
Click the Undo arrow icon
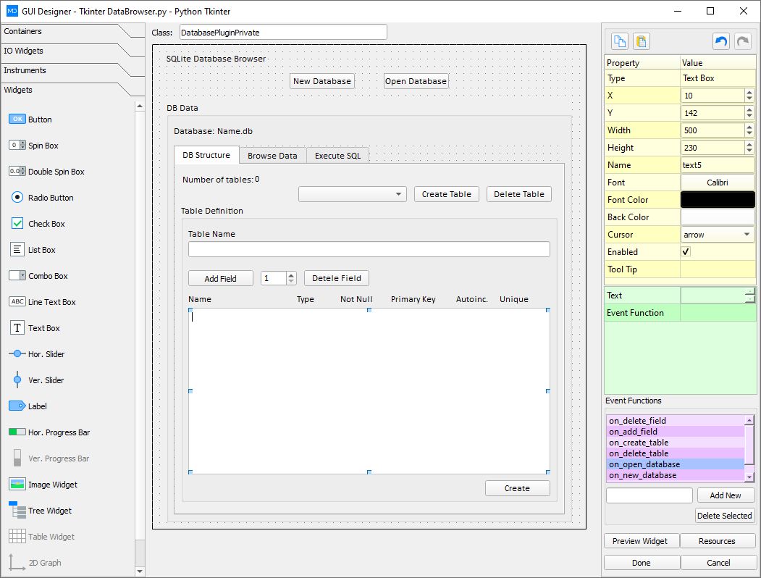click(x=720, y=41)
